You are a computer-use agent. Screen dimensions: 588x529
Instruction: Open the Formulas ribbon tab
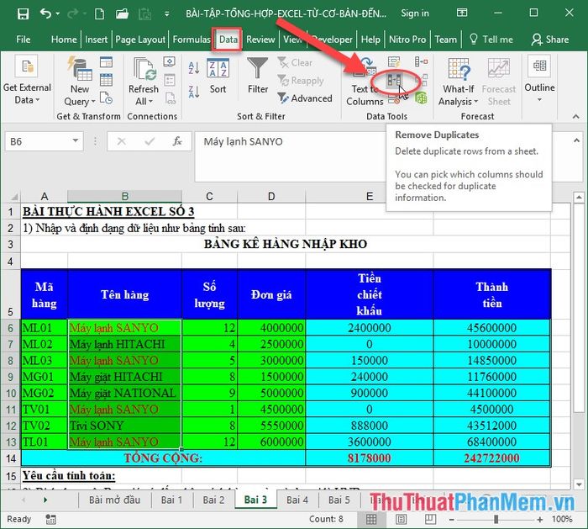[x=192, y=40]
